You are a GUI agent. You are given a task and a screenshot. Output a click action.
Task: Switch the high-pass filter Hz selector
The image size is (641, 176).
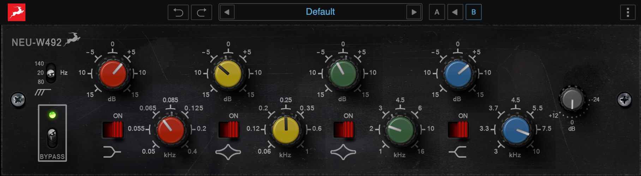51,73
